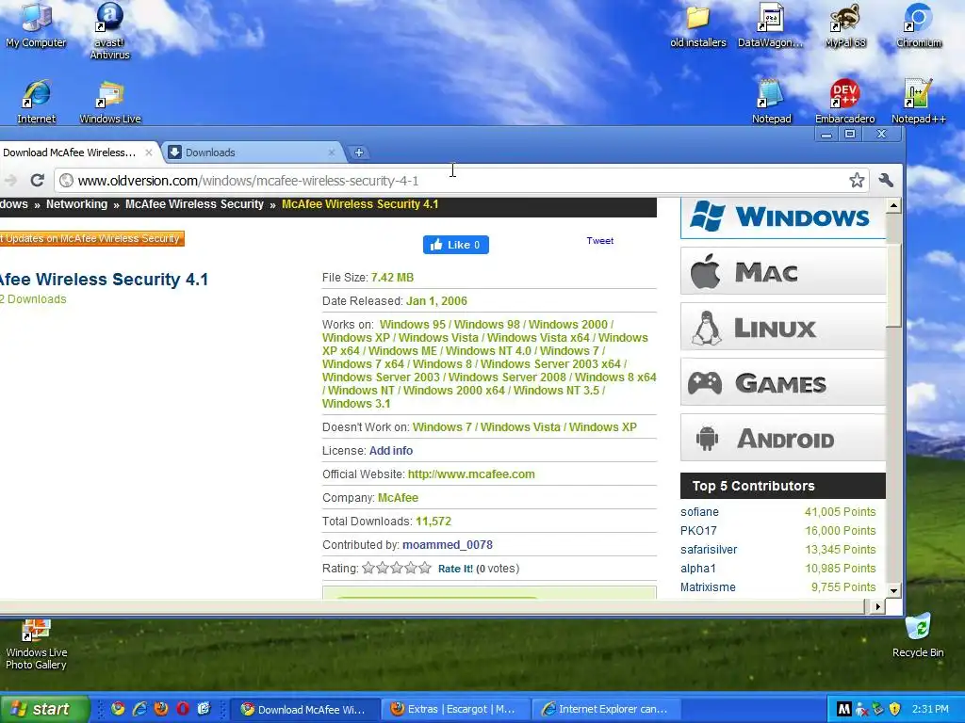Screen dimensions: 965x723
Task: Click the first rating star
Action: 368,568
